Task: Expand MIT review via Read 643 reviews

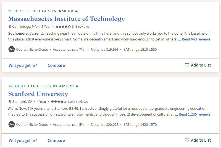Action: (x=196, y=39)
